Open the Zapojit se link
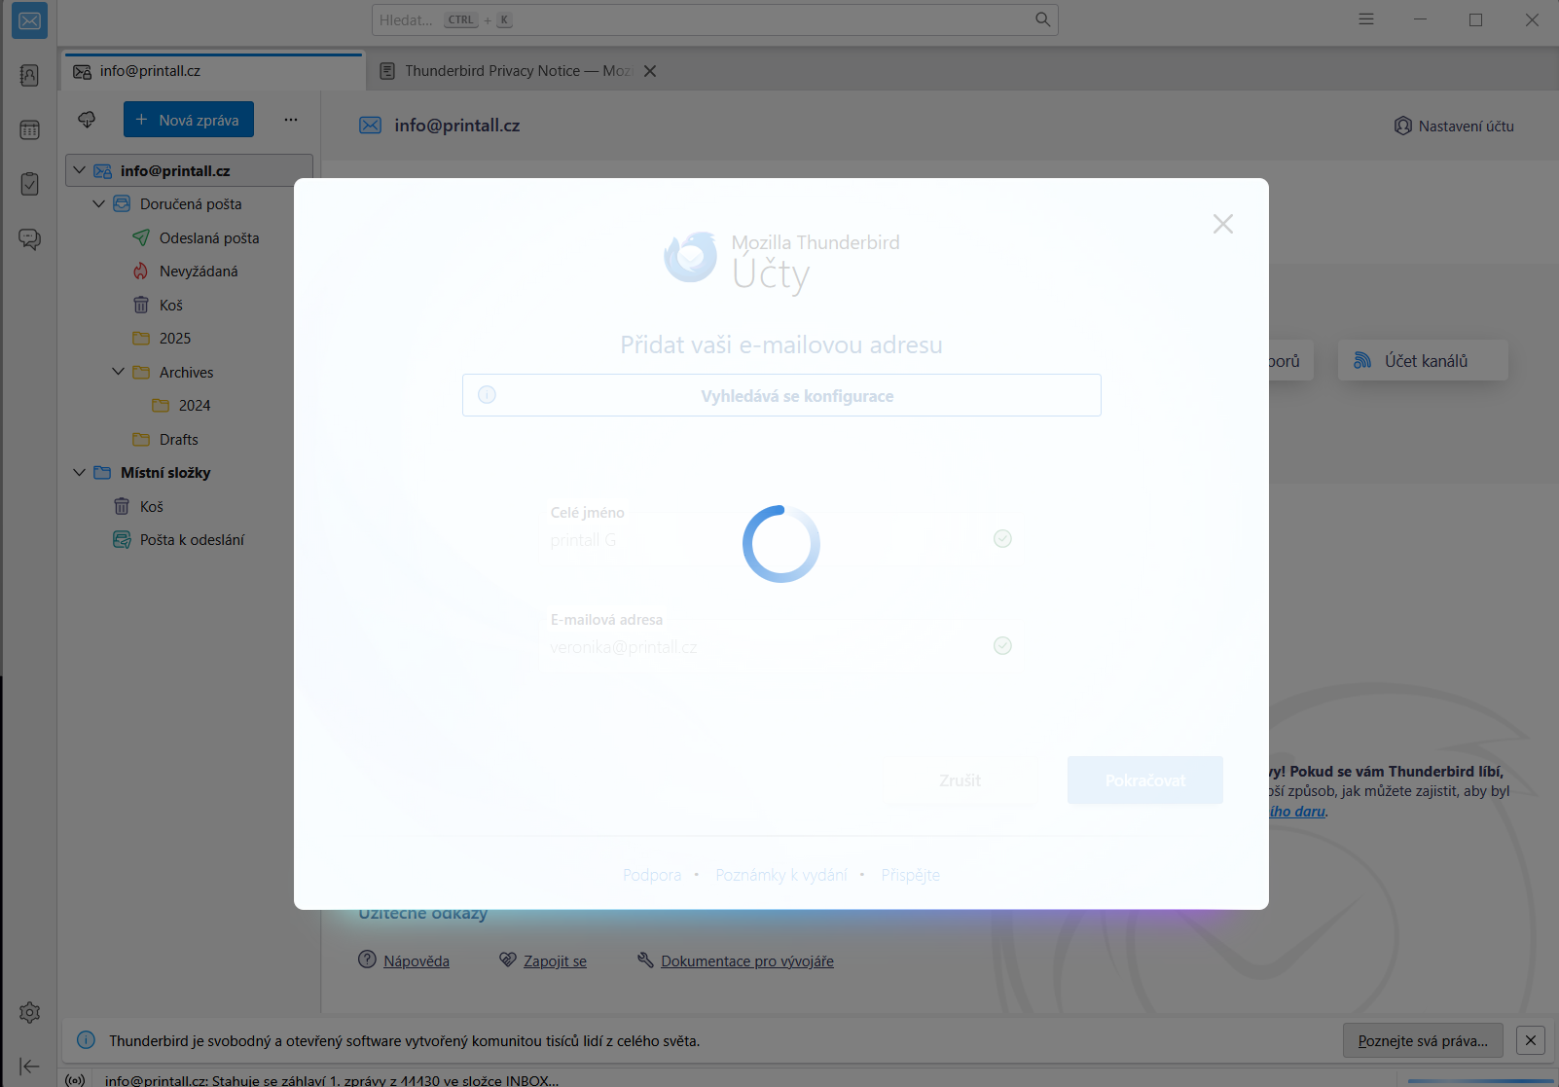 [x=556, y=960]
